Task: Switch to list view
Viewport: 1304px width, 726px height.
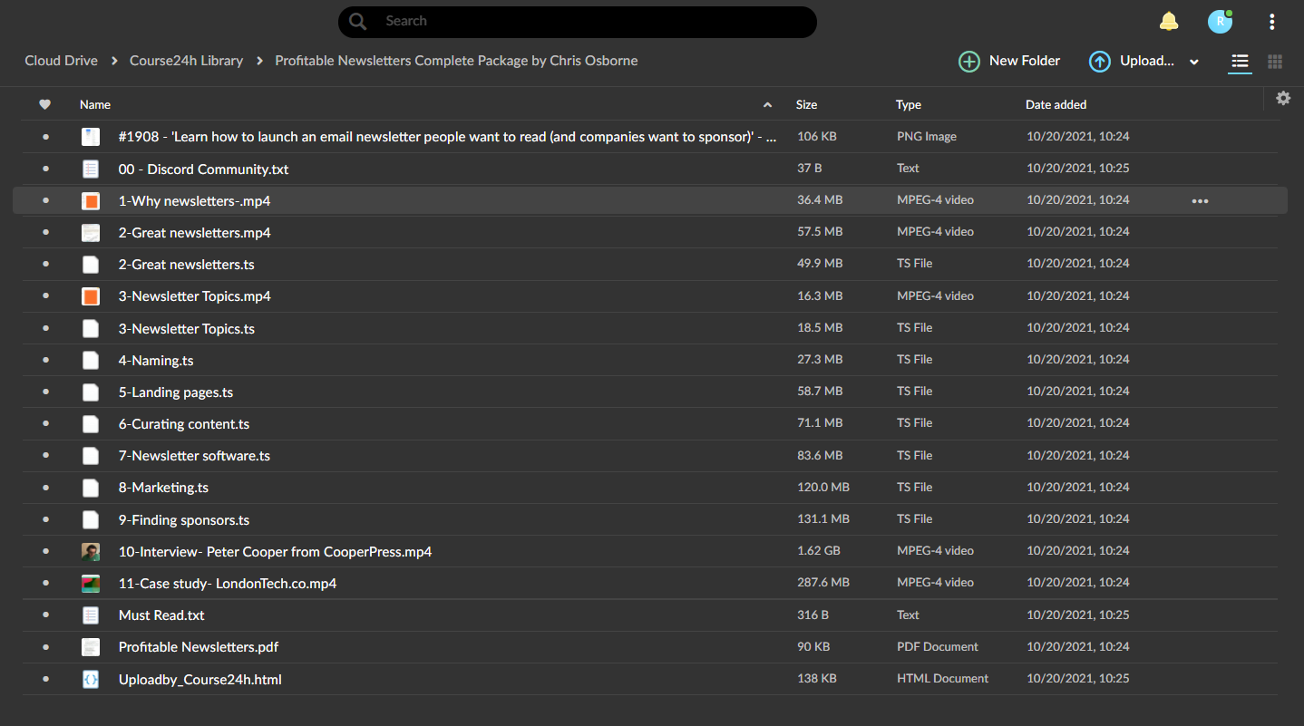Action: tap(1240, 62)
